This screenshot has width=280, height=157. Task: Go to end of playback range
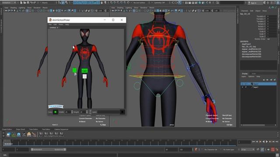pyautogui.click(x=277, y=142)
